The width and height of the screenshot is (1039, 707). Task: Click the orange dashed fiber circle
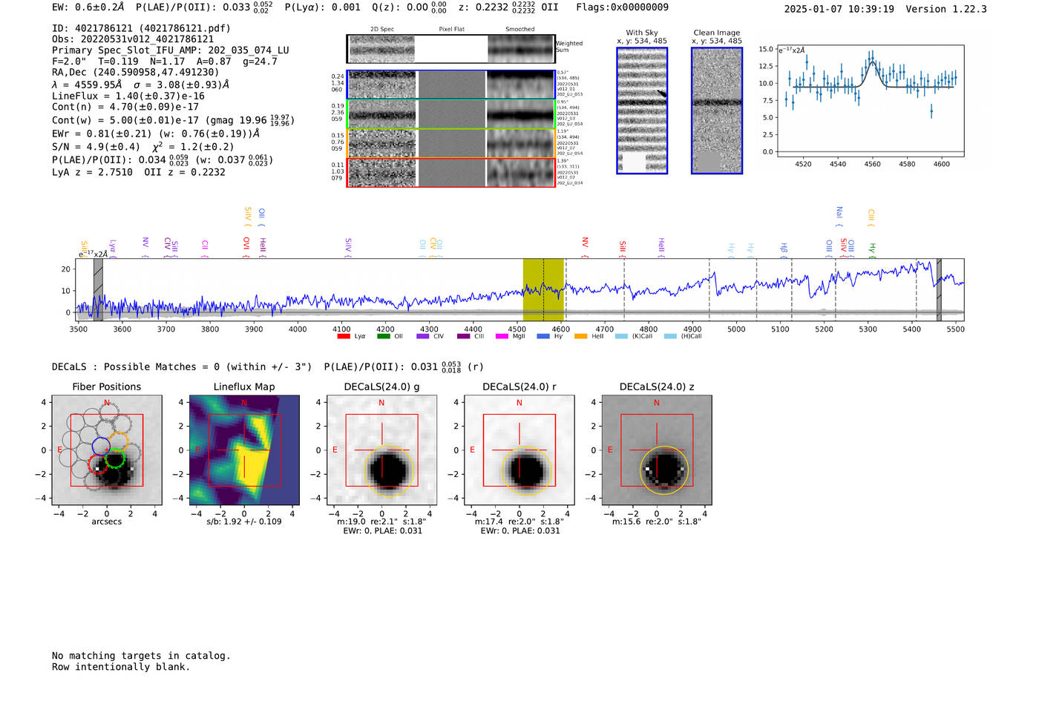click(x=119, y=441)
